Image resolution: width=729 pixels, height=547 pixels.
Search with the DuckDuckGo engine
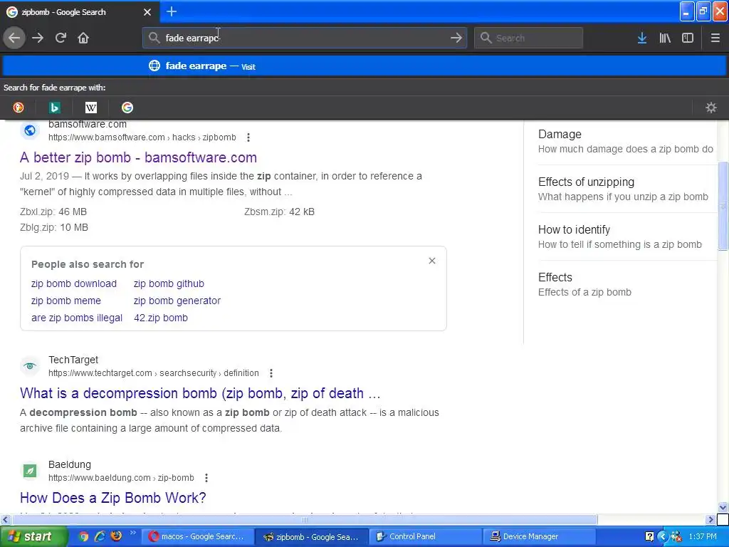coord(18,108)
